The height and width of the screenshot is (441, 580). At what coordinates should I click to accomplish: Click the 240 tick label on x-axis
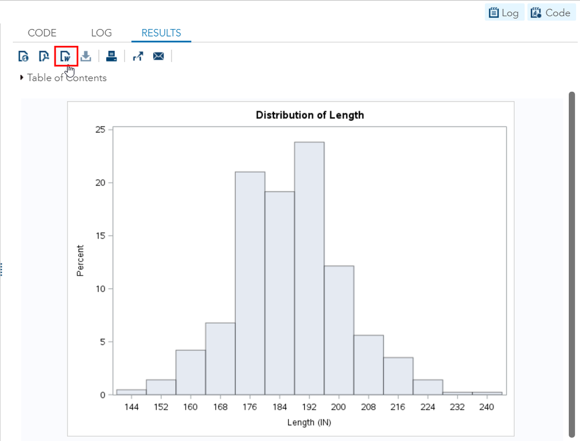tap(487, 407)
